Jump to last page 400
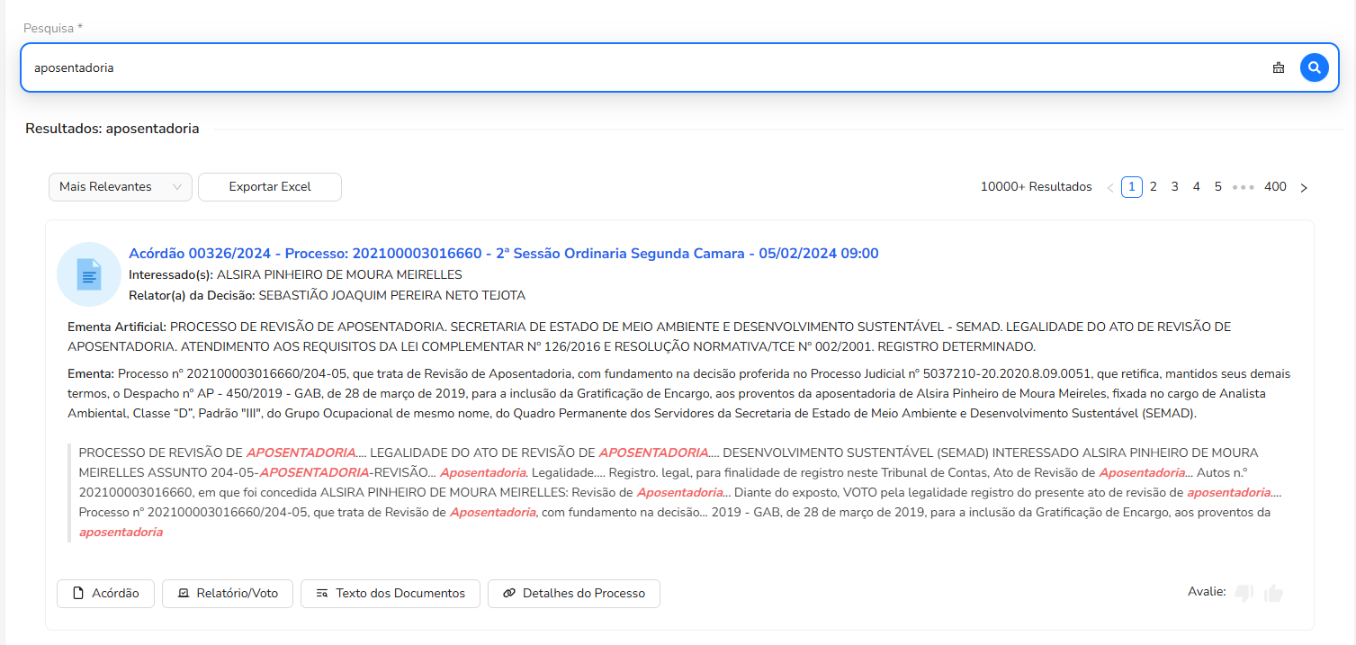 (1275, 187)
